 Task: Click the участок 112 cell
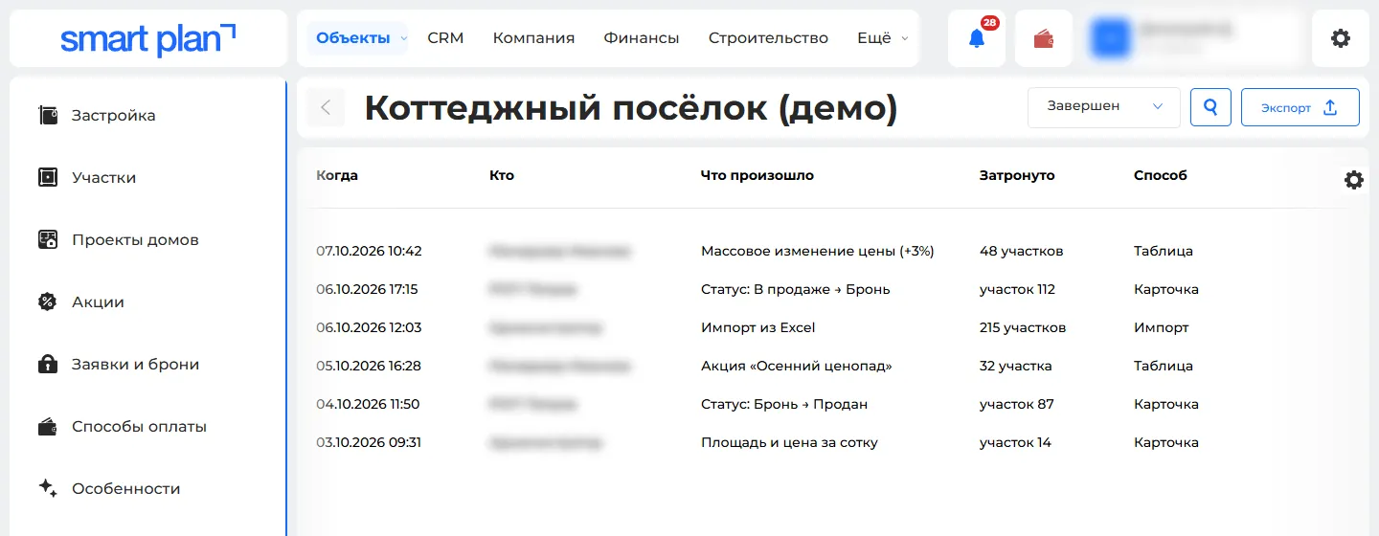coord(1017,290)
